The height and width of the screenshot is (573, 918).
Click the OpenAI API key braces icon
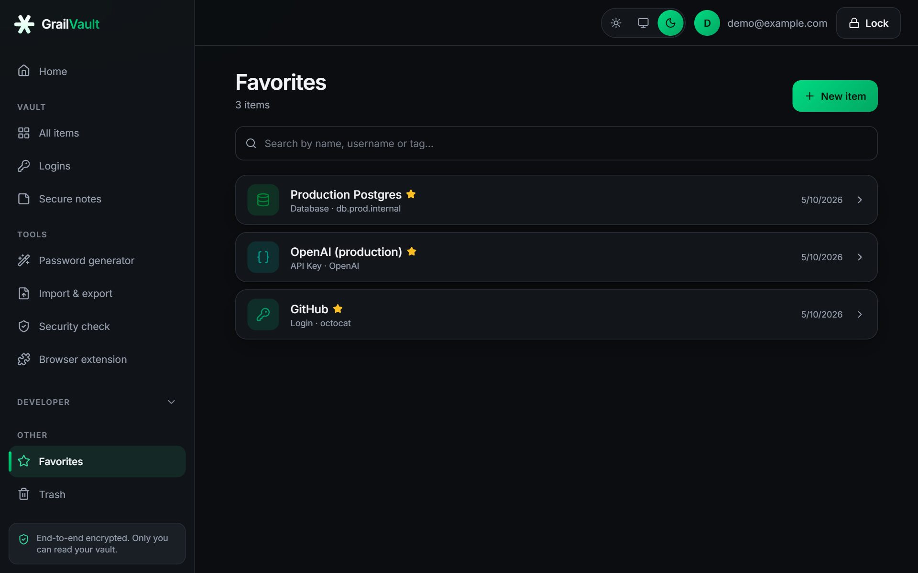263,257
